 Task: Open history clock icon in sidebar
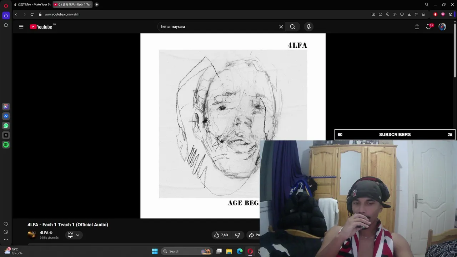click(x=6, y=232)
